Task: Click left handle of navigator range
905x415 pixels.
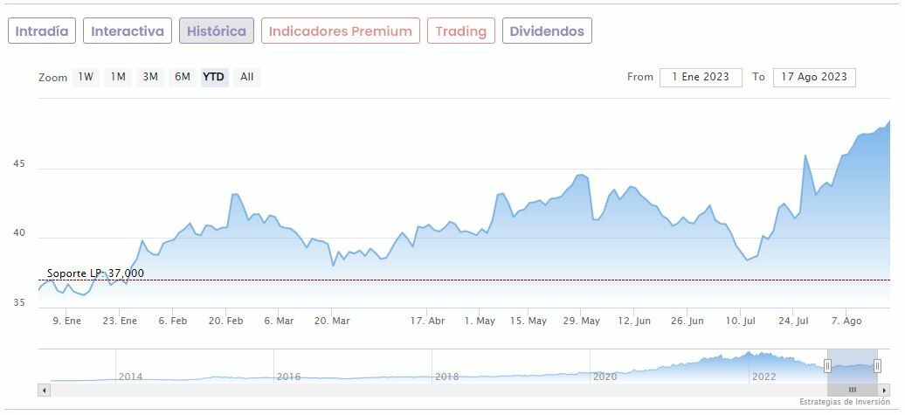Action: click(827, 365)
